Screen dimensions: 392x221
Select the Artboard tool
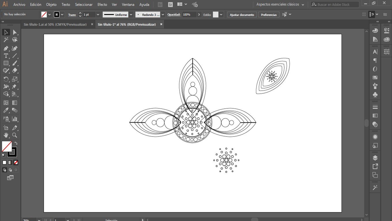click(6, 128)
